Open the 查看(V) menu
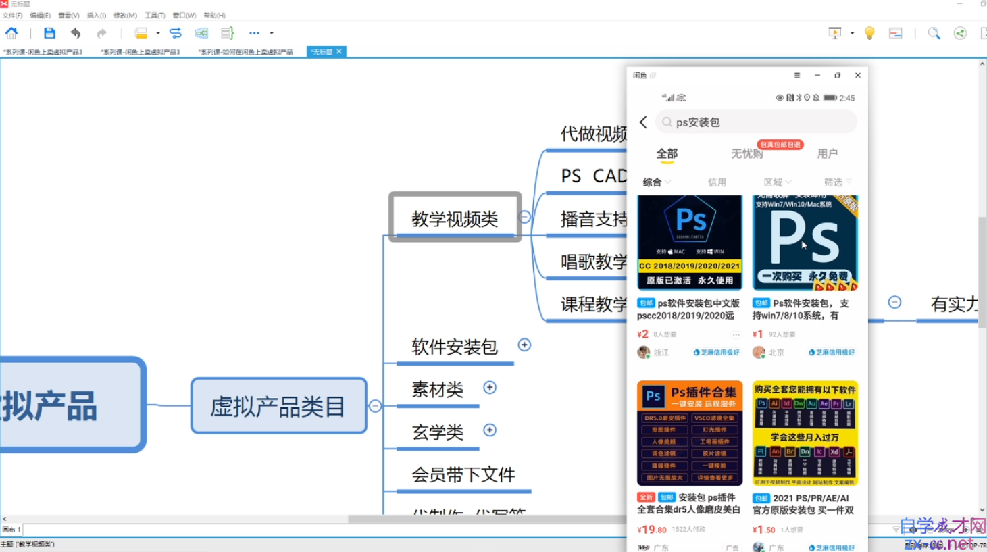Image resolution: width=987 pixels, height=552 pixels. click(68, 15)
